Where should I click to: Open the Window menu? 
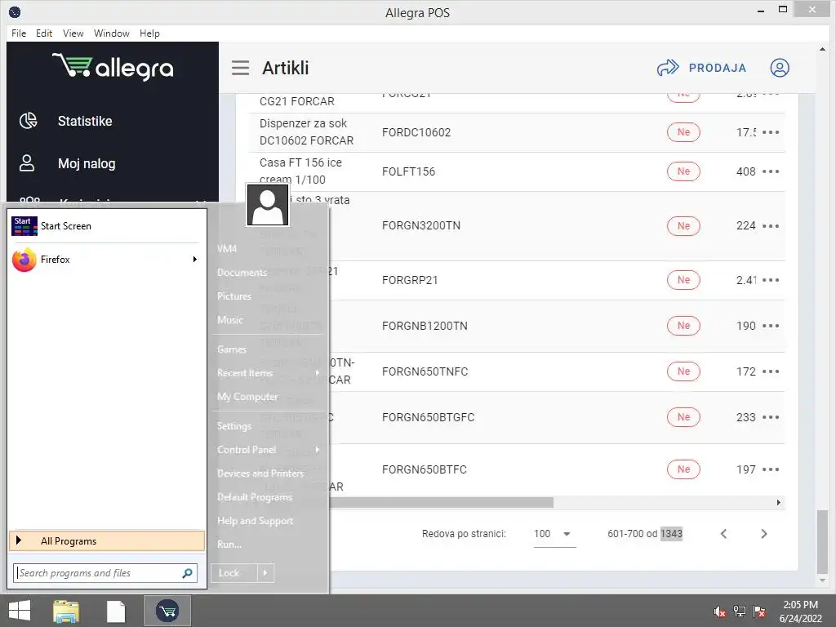(111, 33)
